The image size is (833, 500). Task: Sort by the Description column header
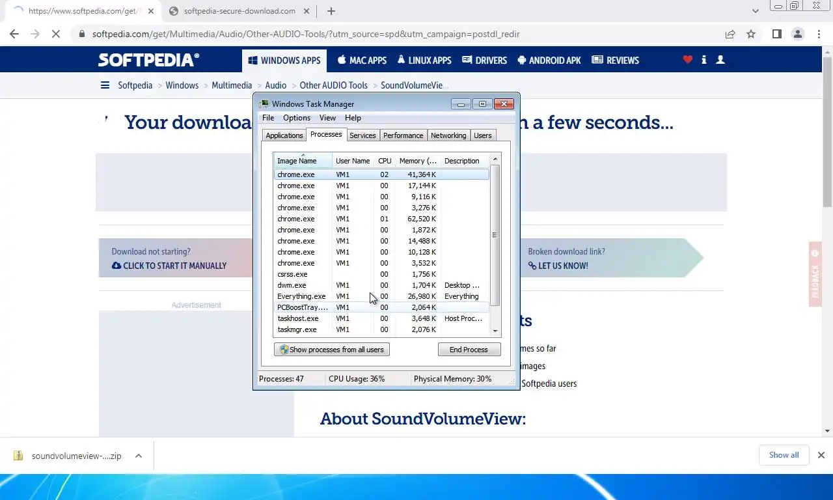465,161
